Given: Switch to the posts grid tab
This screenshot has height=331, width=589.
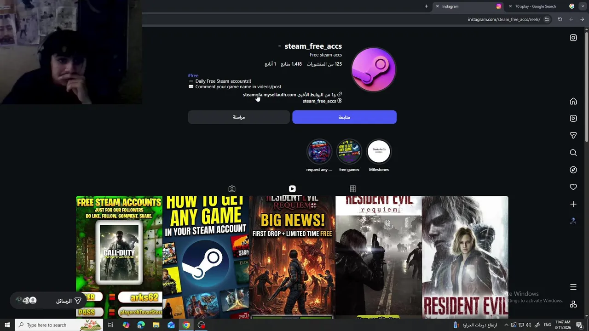Looking at the screenshot, I should (x=352, y=189).
